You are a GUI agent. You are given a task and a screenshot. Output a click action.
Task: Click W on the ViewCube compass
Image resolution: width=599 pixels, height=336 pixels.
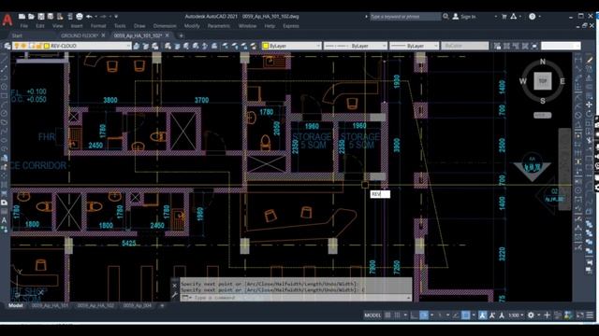click(522, 81)
